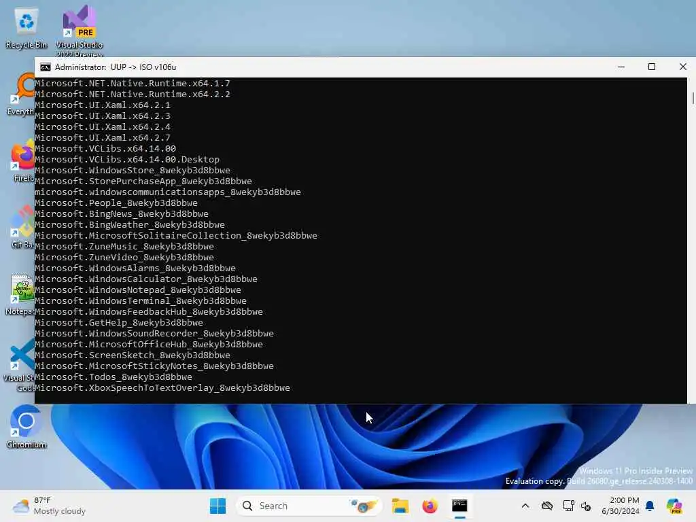Click the microsoft.windowscommunicationsapps_8wekyb3d8bbwe line
This screenshot has height=522, width=696.
click(168, 192)
